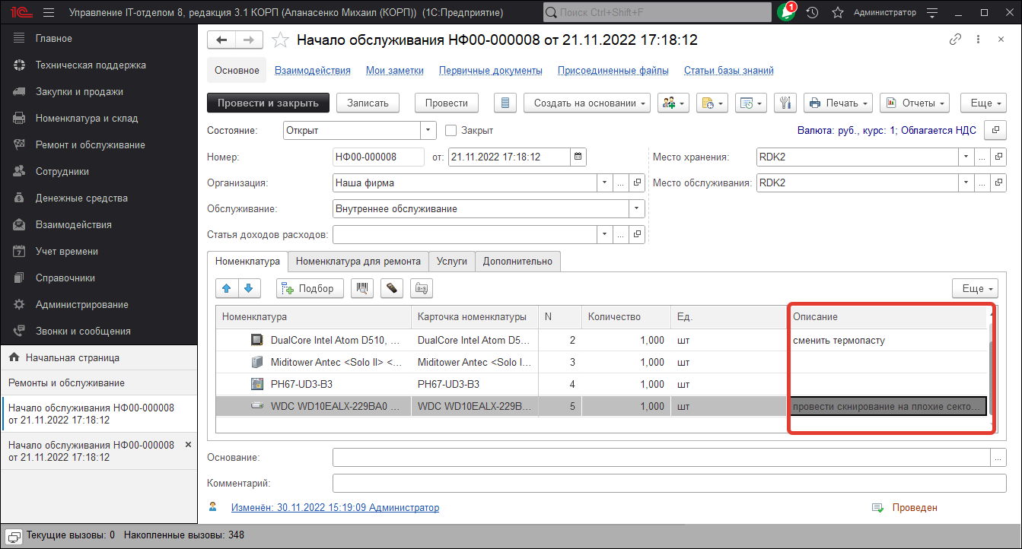Expand the Обслуживание type dropdown
The height and width of the screenshot is (549, 1022).
[x=636, y=208]
